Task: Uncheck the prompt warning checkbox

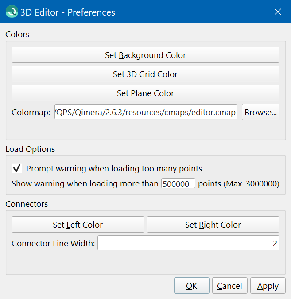Action: coord(17,168)
